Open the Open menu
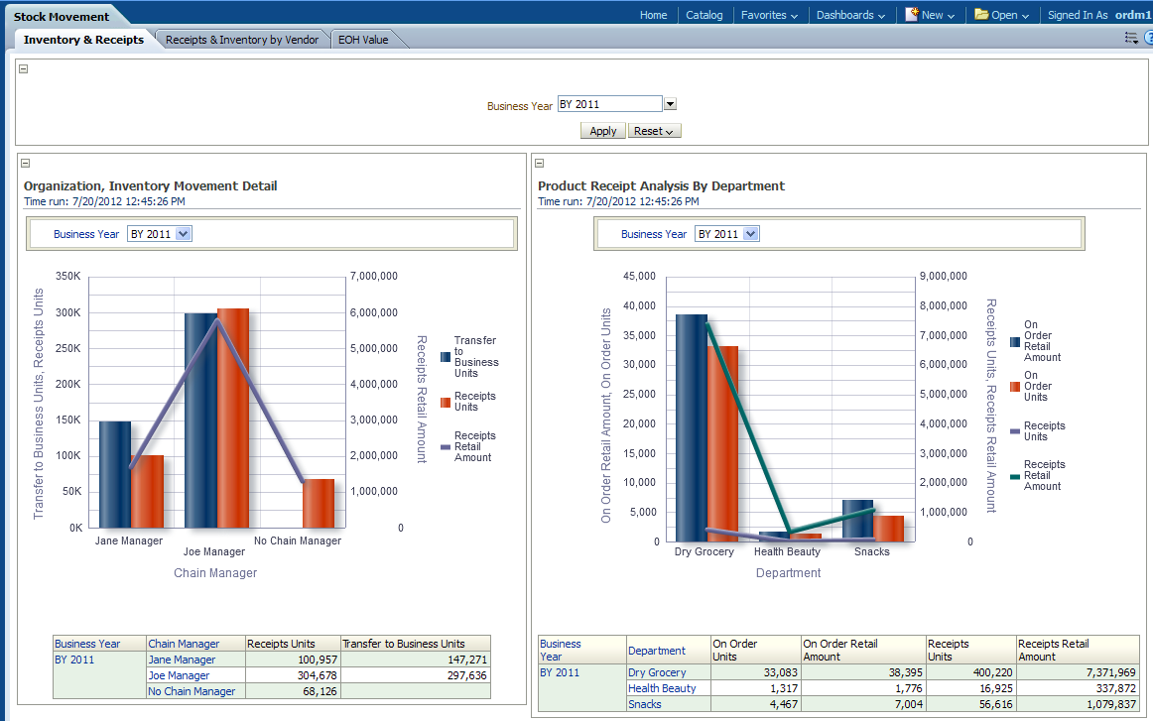Image resolution: width=1153 pixels, height=721 pixels. click(x=1002, y=15)
